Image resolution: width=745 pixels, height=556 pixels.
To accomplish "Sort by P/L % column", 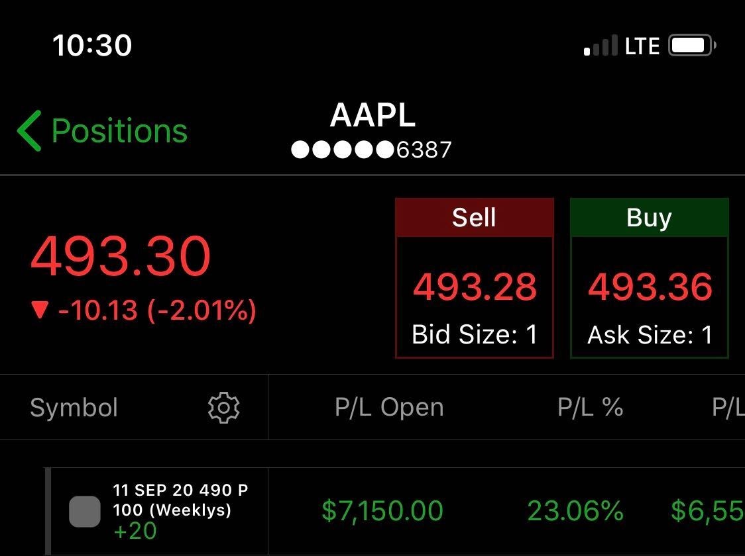I will [x=590, y=407].
